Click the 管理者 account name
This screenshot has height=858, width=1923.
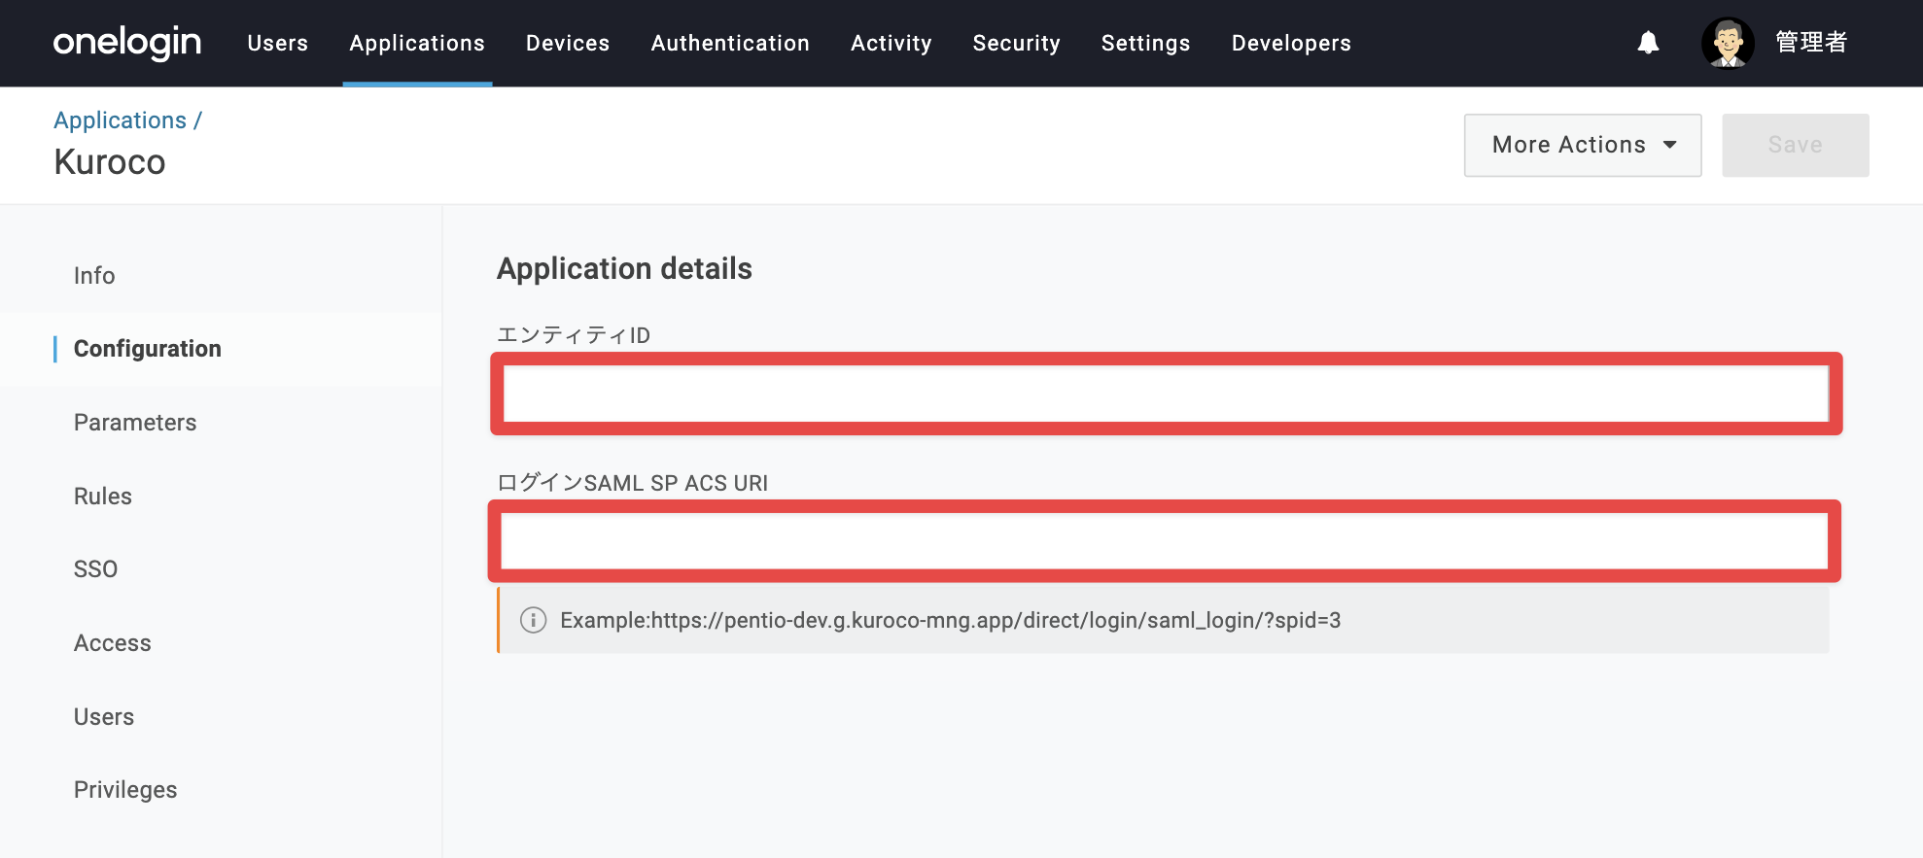click(1811, 43)
